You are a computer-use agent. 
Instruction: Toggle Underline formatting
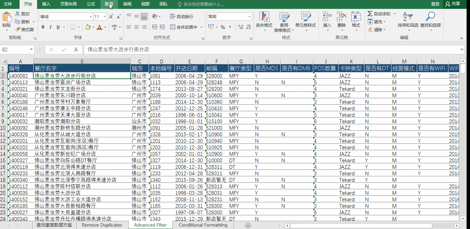point(58,27)
